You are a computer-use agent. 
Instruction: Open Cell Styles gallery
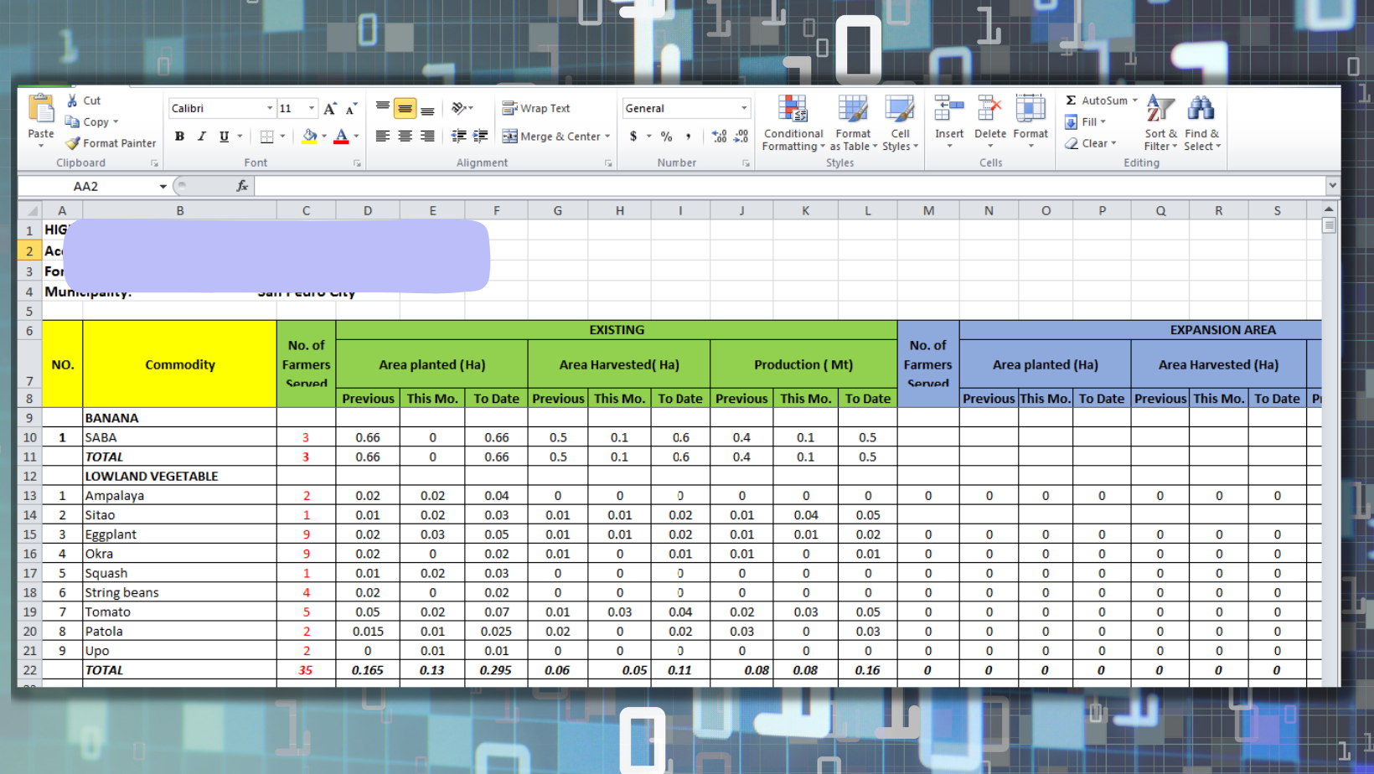900,123
